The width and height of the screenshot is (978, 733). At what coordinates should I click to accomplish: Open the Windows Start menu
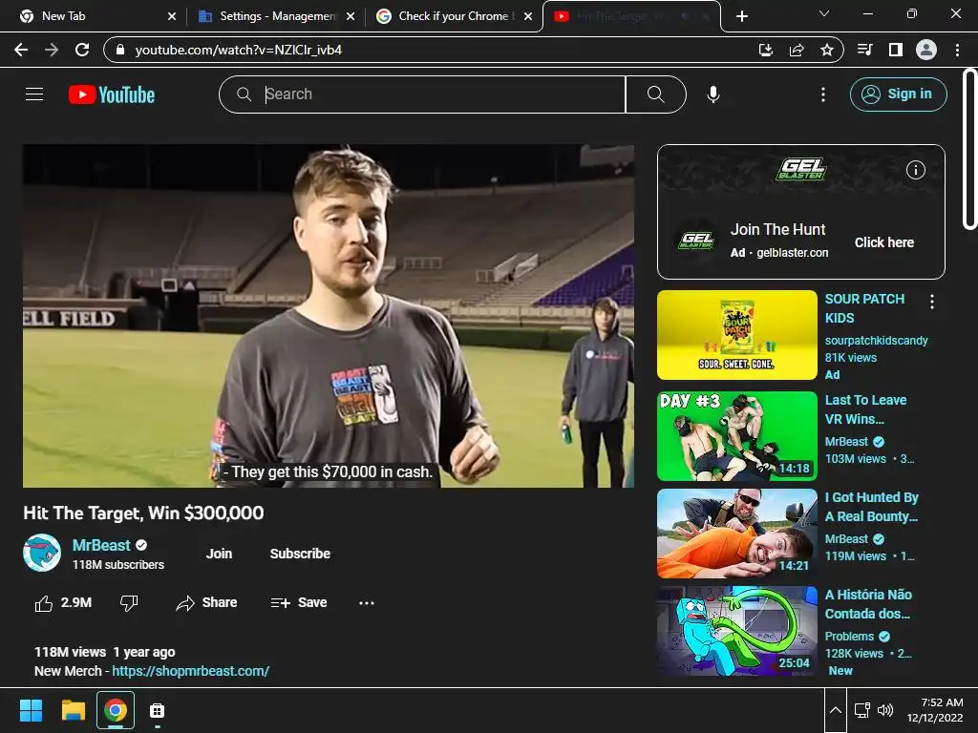click(x=31, y=710)
